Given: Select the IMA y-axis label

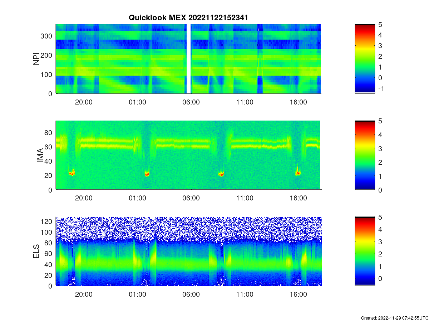Looking at the screenshot, I should (x=40, y=156).
